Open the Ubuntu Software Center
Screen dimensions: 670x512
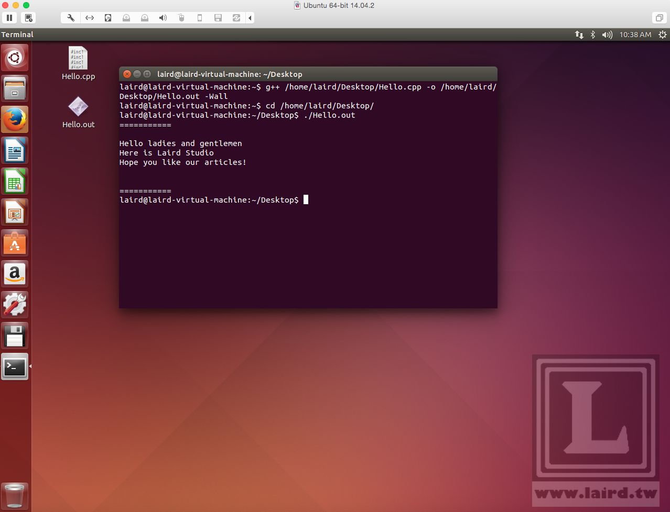(15, 243)
